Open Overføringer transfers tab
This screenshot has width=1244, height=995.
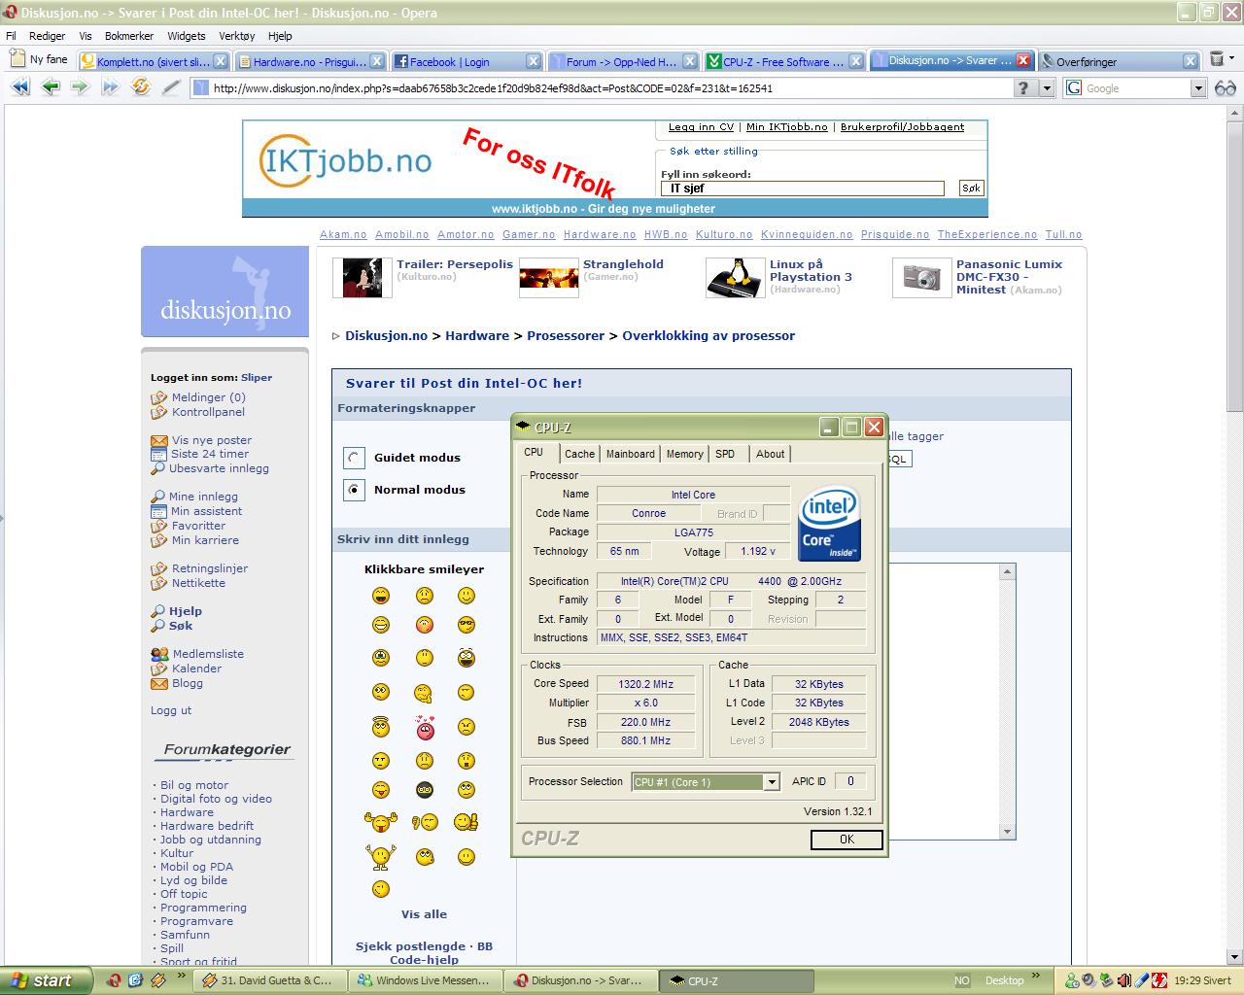1118,61
